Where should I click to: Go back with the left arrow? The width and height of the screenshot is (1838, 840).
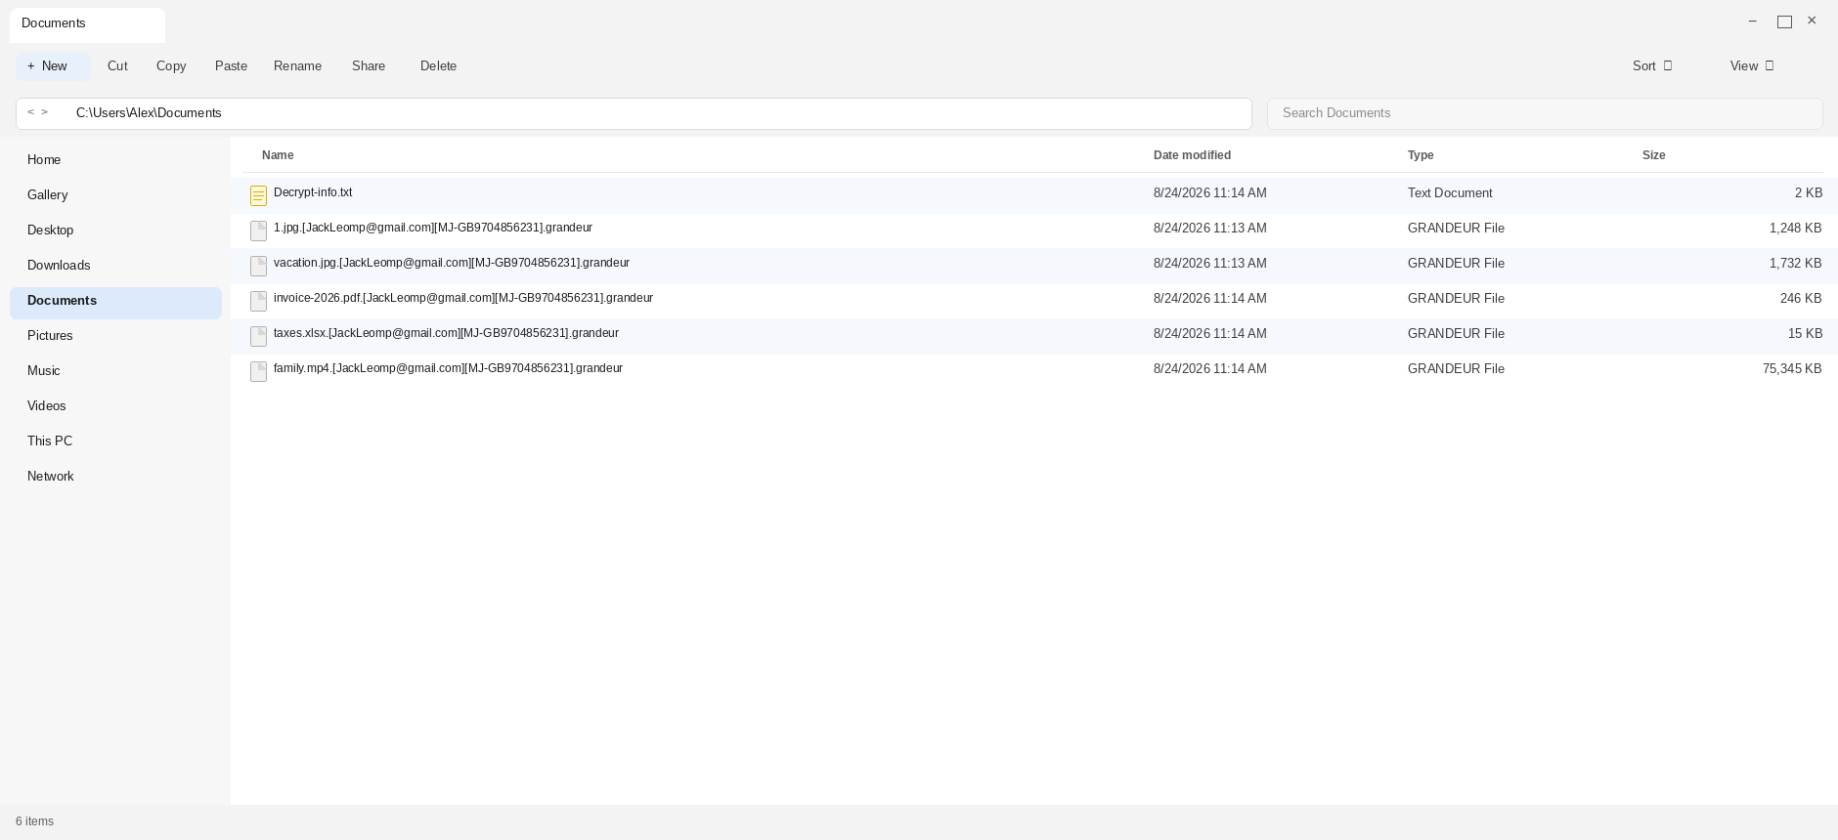(30, 112)
